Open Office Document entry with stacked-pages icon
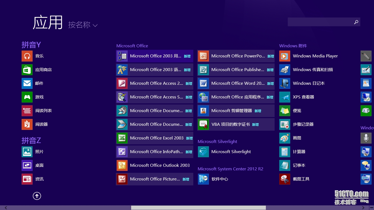 pyautogui.click(x=154, y=111)
